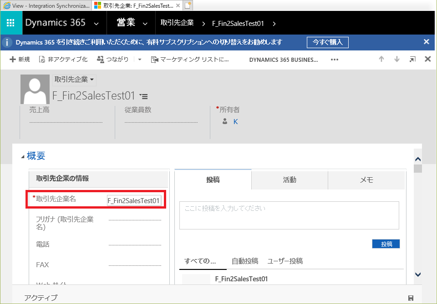This screenshot has width=437, height=304.
Task: Expand the Dynamics 365 dropdown arrow
Action: 96,24
